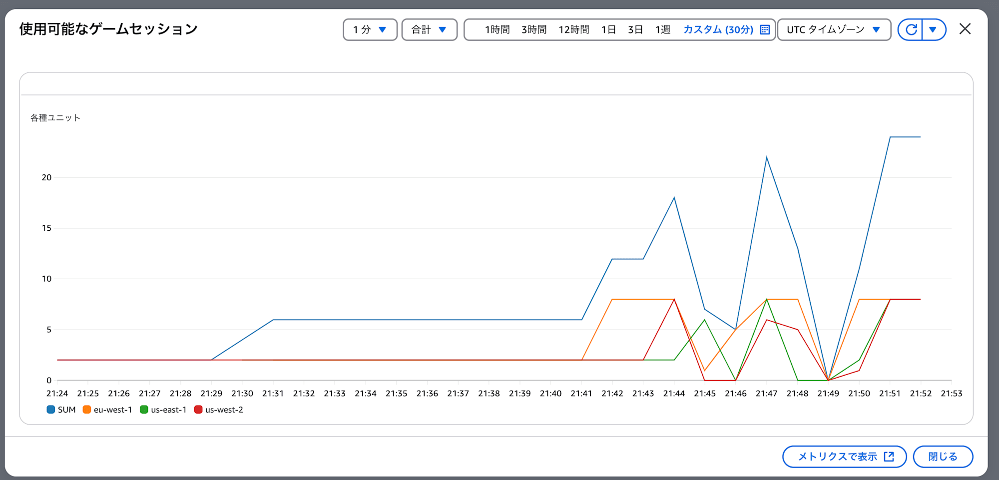Click the 21:24 x-axis label
Screen dimensions: 999x480
(57, 394)
